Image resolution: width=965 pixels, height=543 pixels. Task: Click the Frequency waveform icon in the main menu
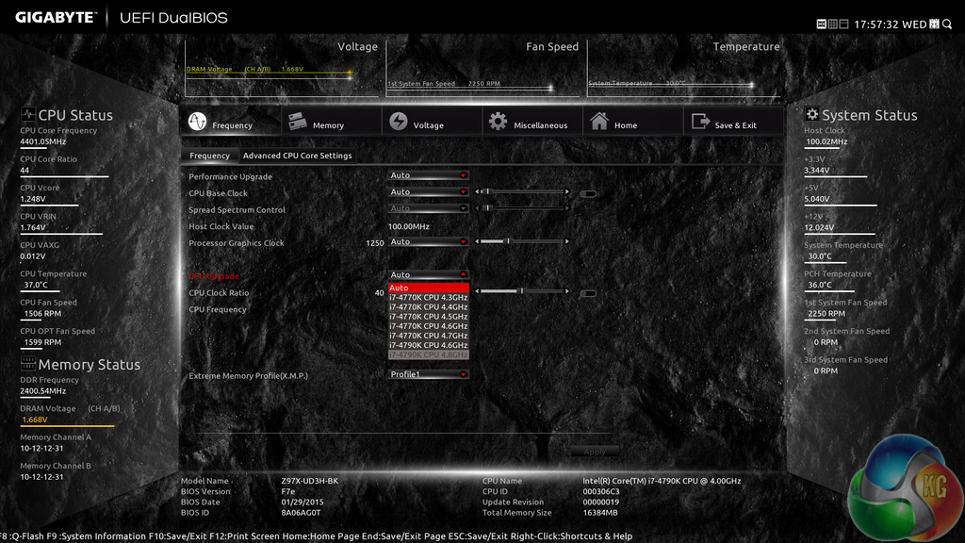tap(197, 122)
